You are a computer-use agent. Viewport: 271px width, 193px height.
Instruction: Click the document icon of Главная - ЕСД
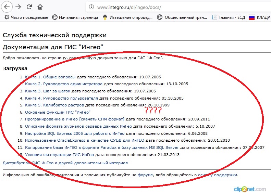(214, 17)
